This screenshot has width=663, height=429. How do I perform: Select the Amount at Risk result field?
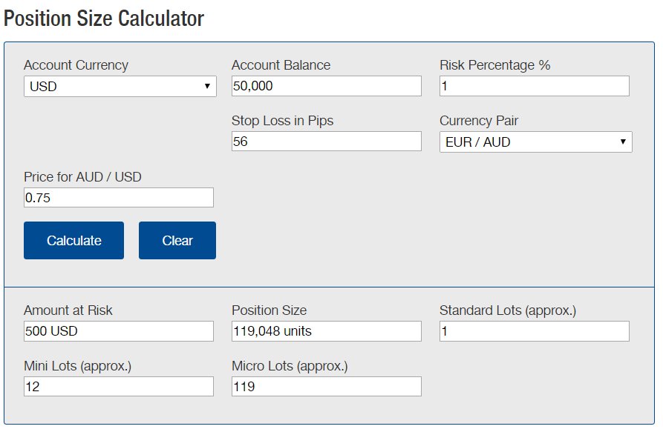pos(118,331)
